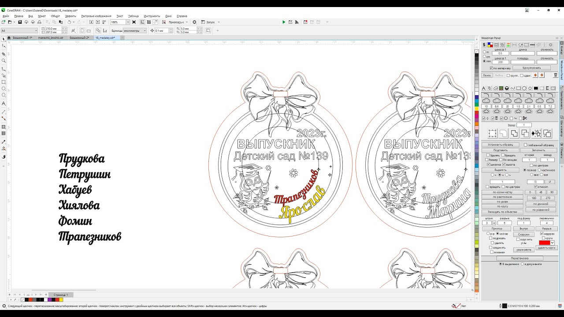Image resolution: width=564 pixels, height=317 pixels.
Task: Click the rotate reset icon beside the 72 field
Action: click(549, 181)
